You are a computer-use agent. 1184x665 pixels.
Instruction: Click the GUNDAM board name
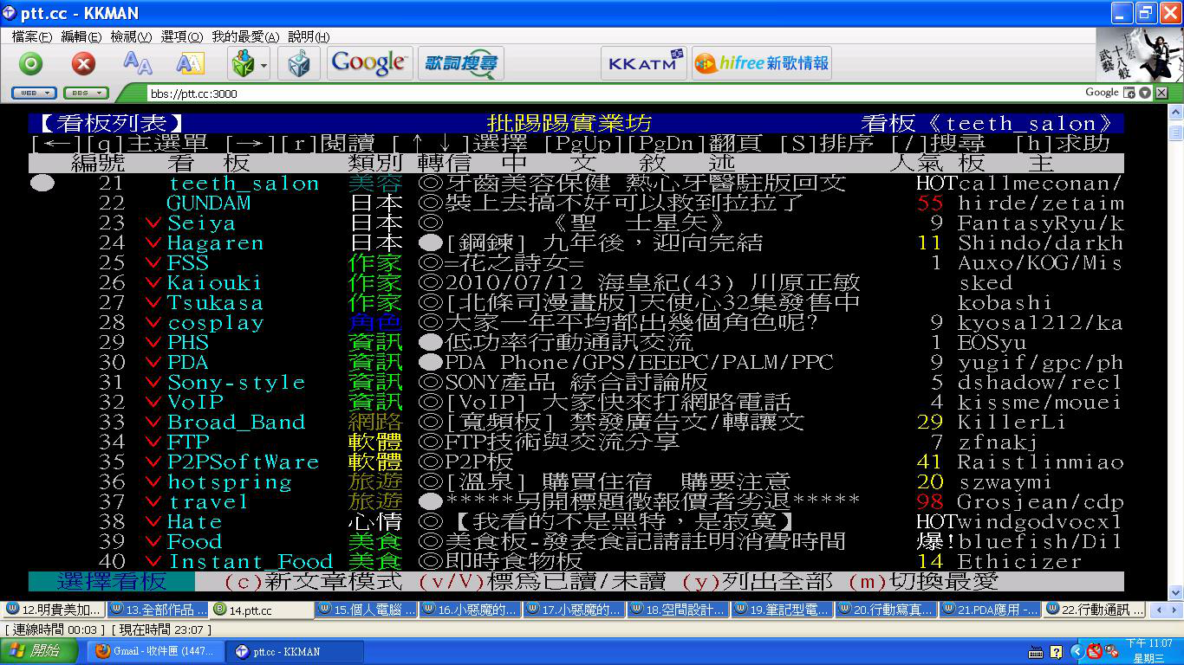coord(208,203)
